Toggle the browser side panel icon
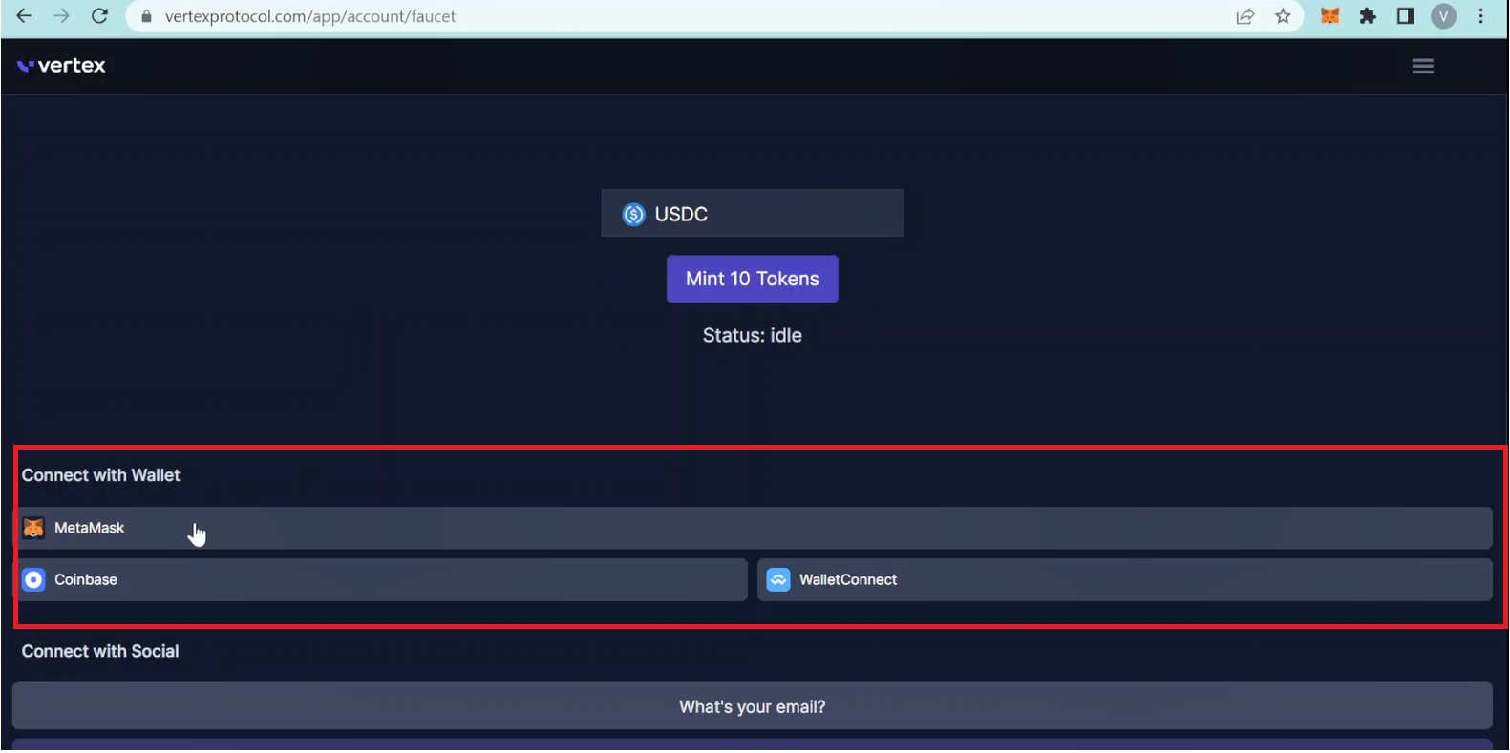The image size is (1510, 753). (1405, 16)
